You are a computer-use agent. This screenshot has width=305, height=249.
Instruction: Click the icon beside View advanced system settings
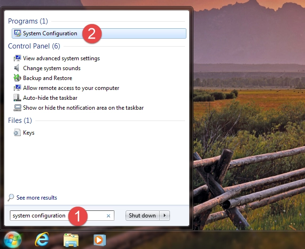[x=17, y=58]
